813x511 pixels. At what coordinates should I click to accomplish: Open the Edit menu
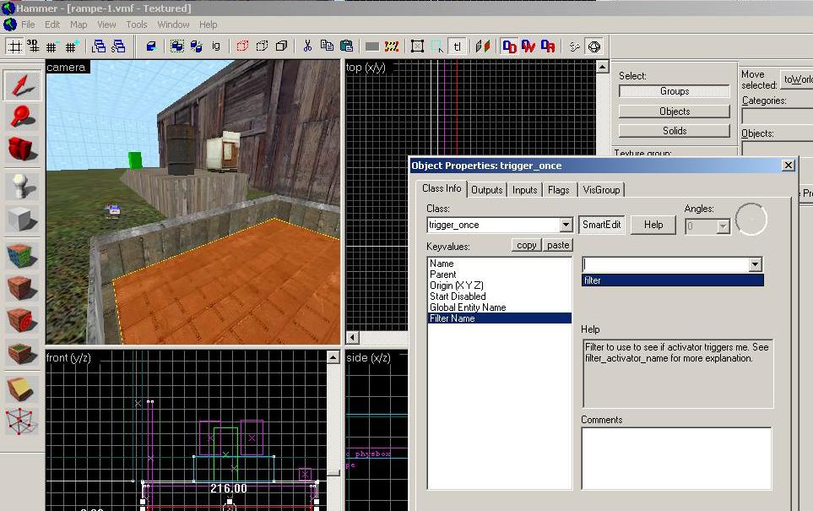click(x=51, y=24)
